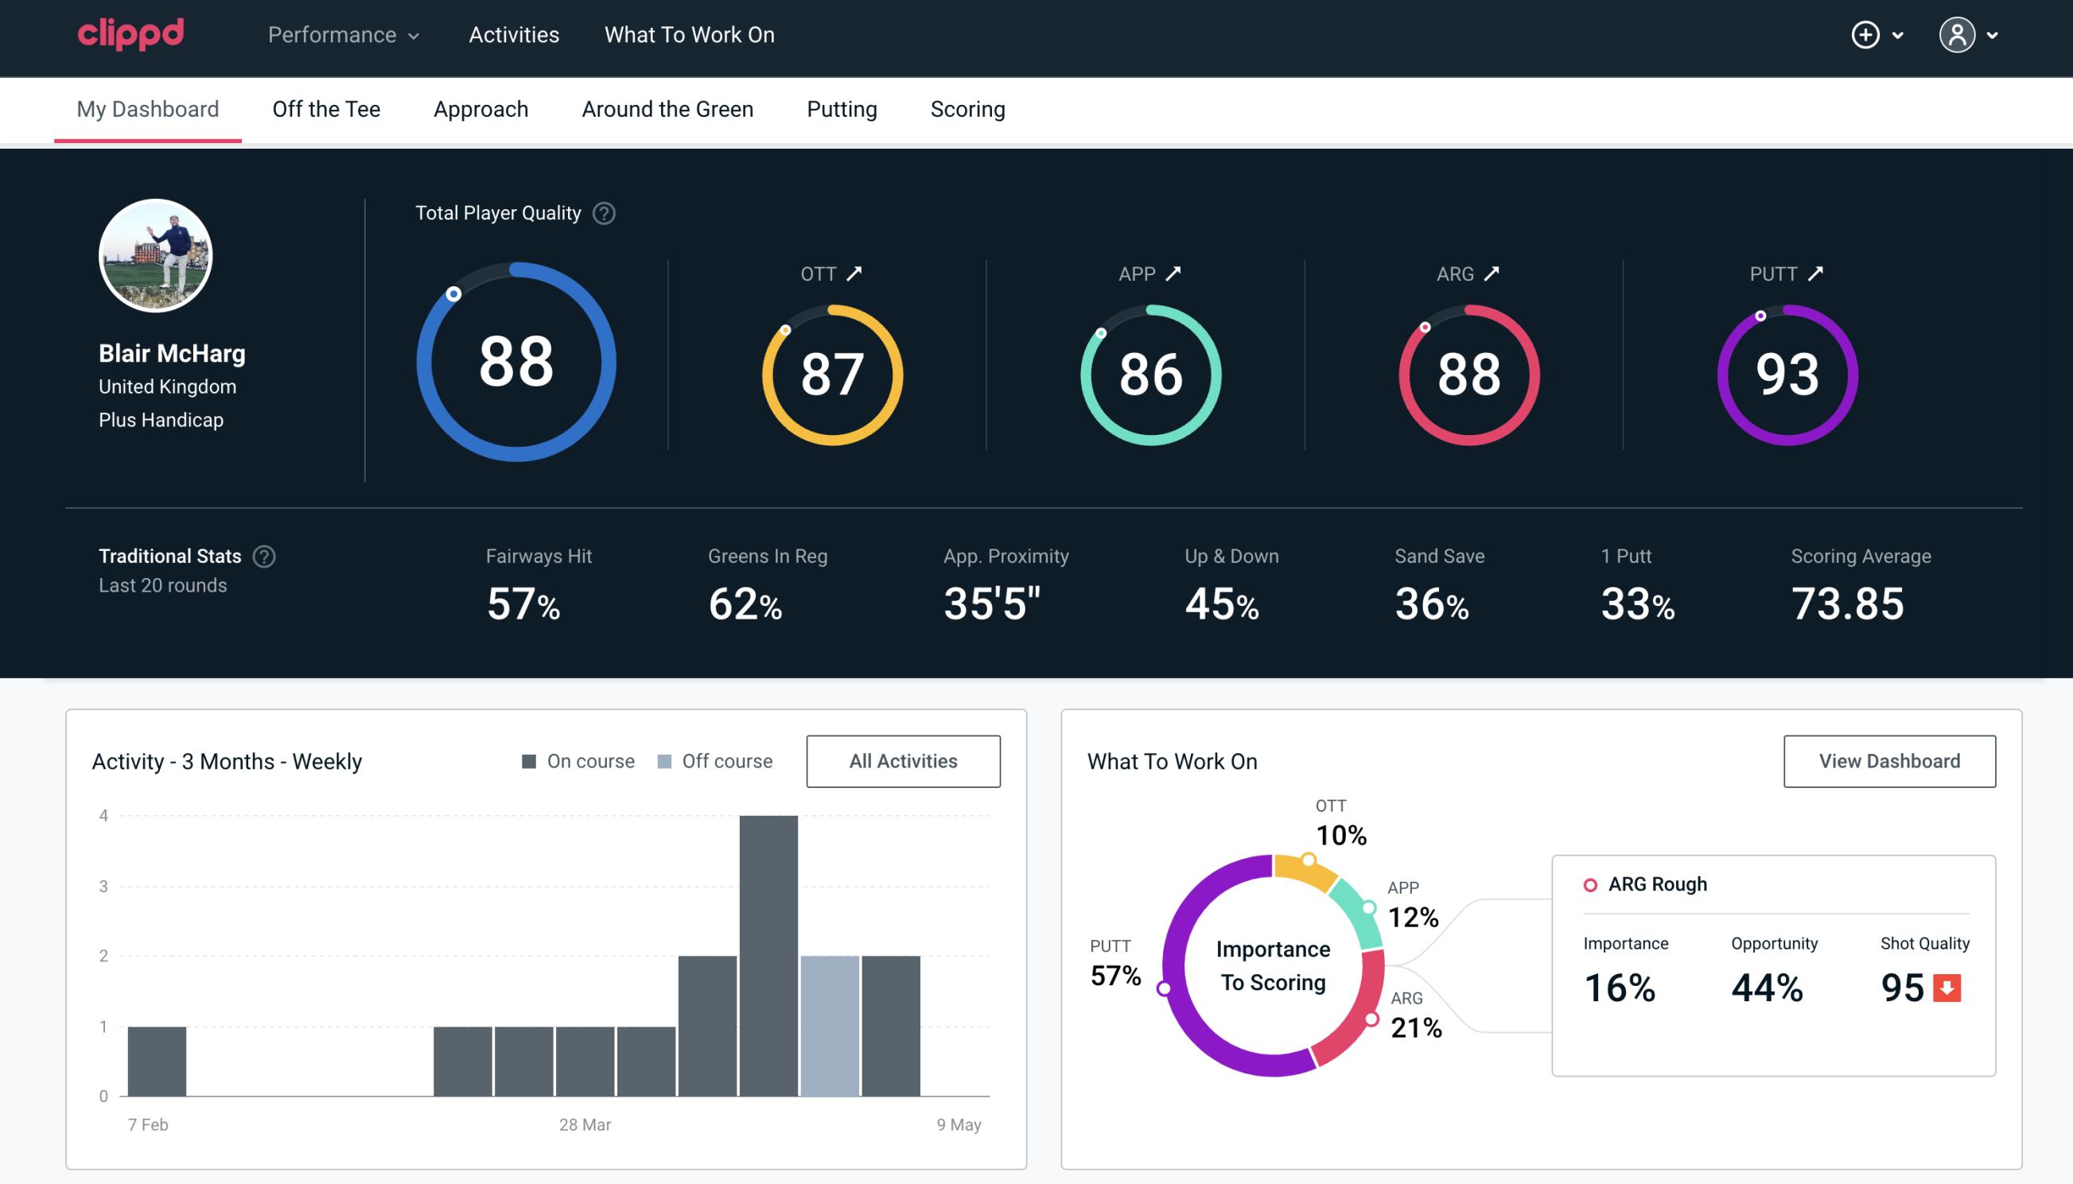Toggle the Off course activity filter
This screenshot has width=2073, height=1184.
click(x=714, y=761)
